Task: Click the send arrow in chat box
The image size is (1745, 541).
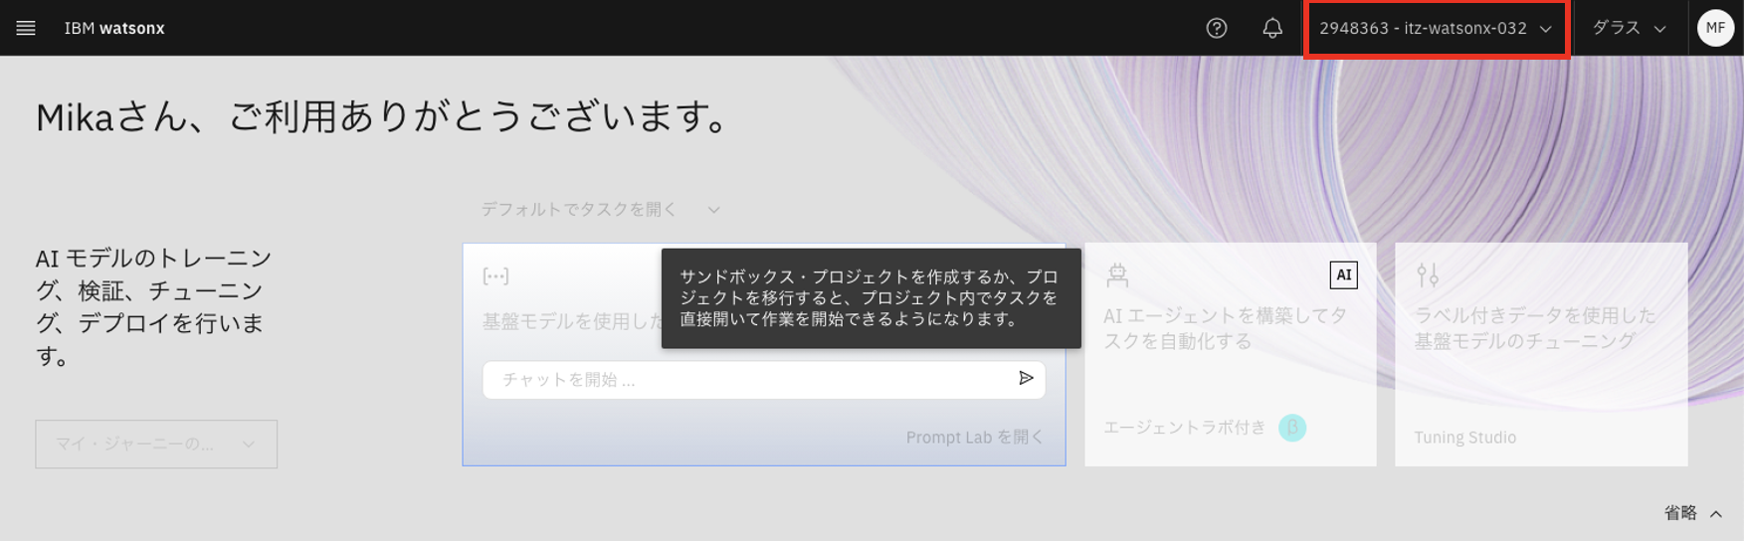Action: coord(1026,379)
